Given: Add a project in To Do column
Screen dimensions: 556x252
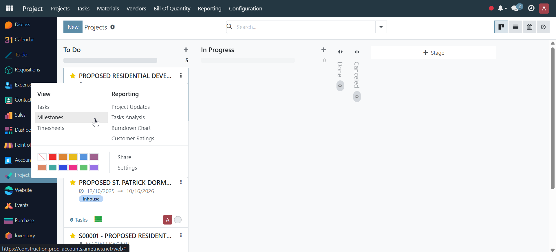Looking at the screenshot, I should pyautogui.click(x=186, y=50).
